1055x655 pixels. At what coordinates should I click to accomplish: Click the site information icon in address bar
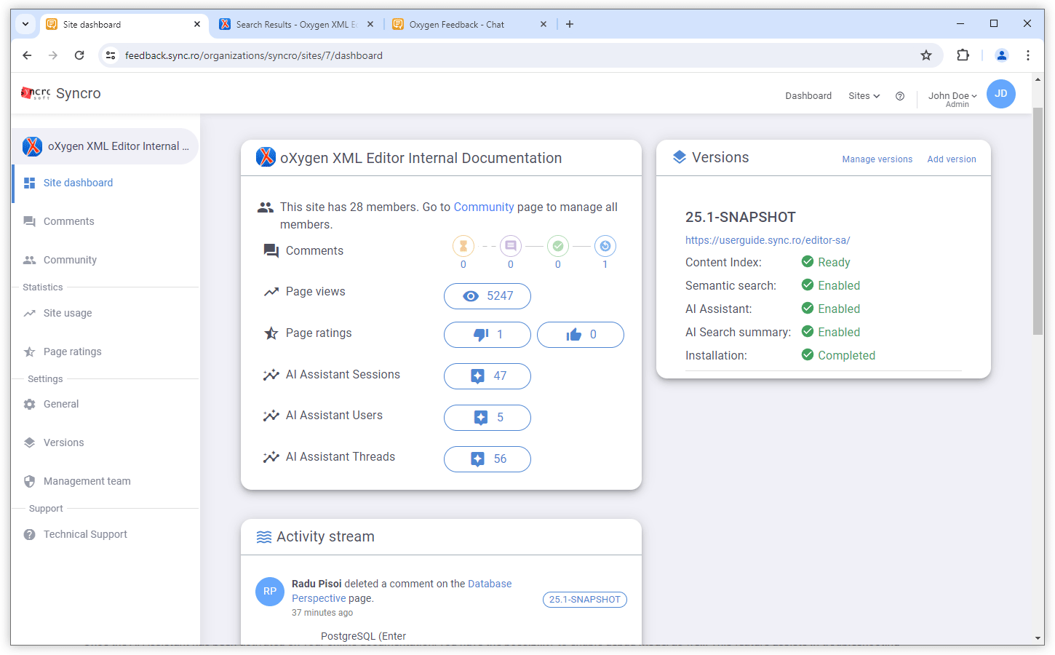coord(111,55)
